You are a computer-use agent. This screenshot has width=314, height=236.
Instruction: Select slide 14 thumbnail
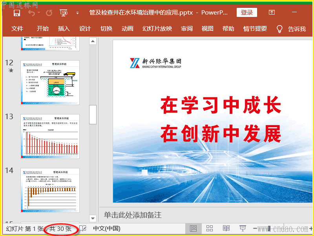pyautogui.click(x=50, y=190)
